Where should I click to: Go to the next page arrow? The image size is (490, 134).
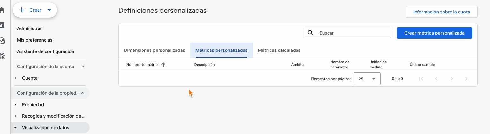pos(452,79)
